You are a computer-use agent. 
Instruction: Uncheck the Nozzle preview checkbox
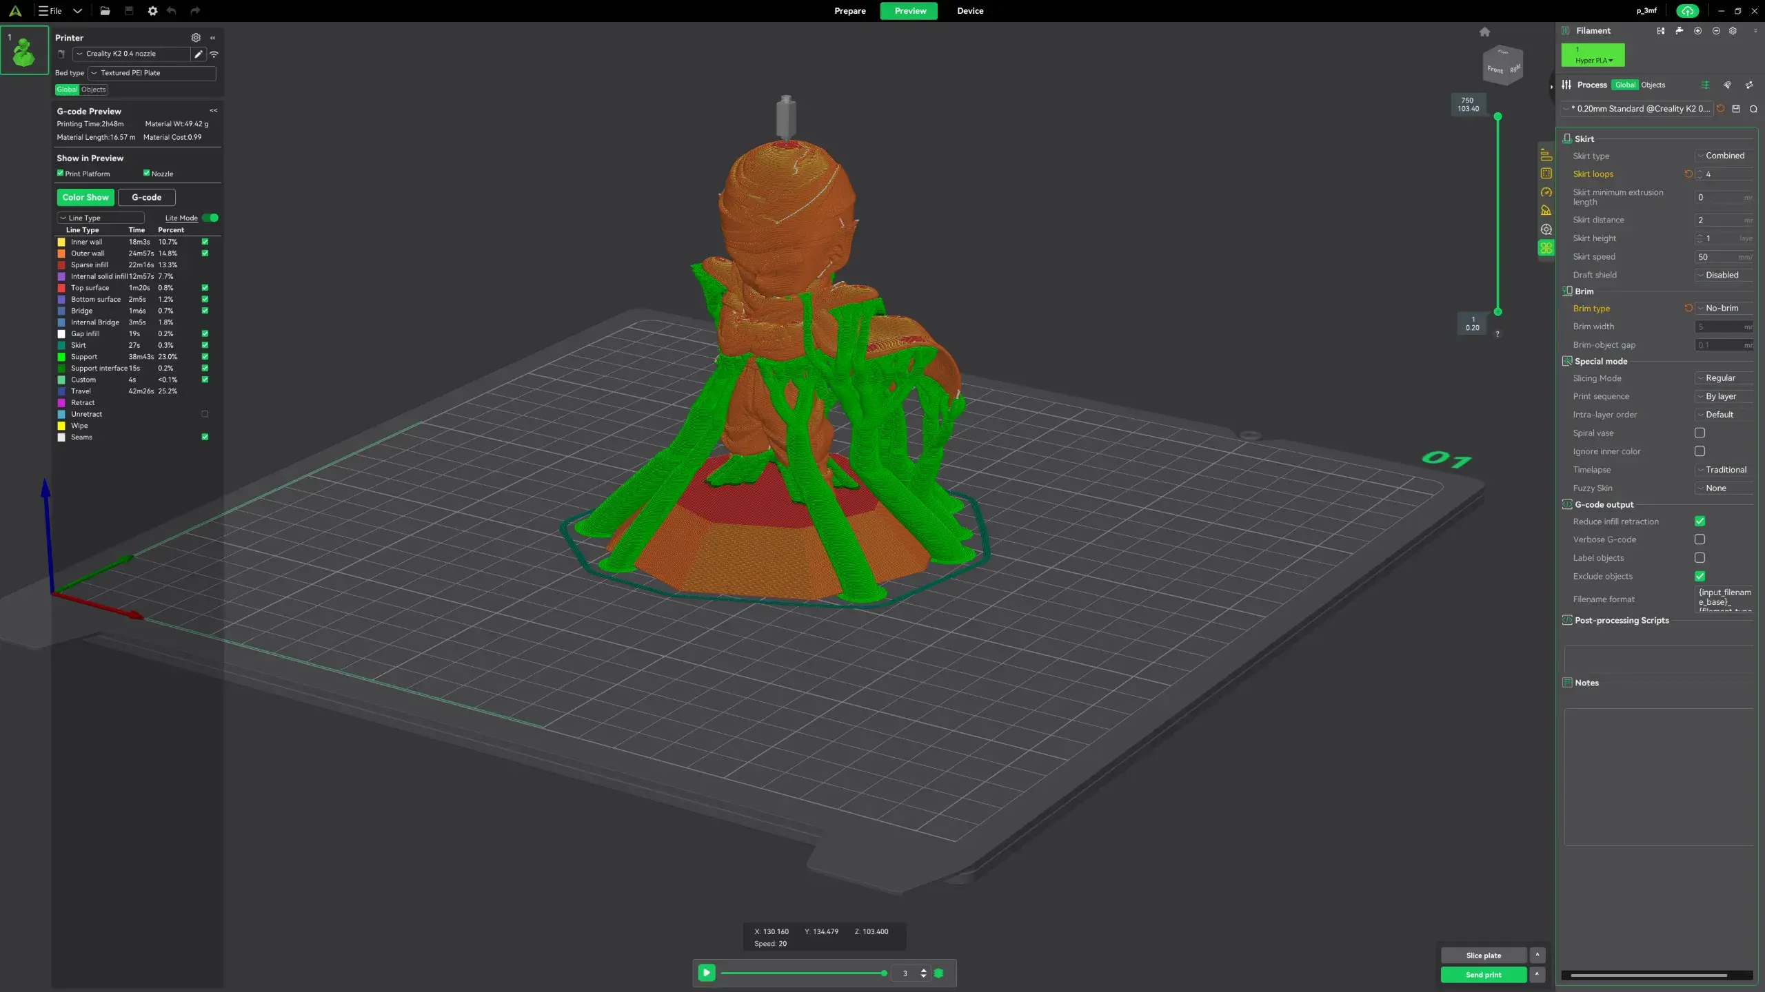coord(146,174)
